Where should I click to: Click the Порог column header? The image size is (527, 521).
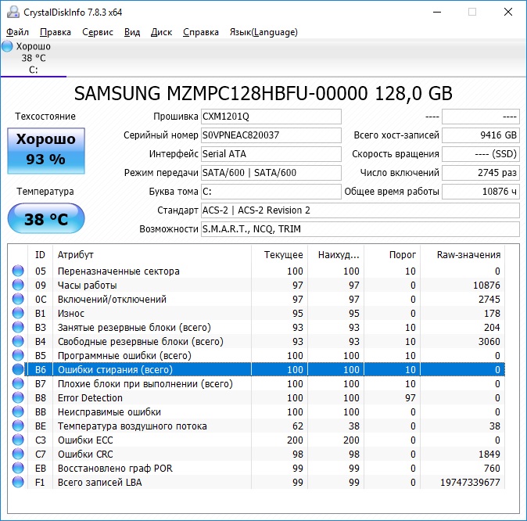point(393,254)
